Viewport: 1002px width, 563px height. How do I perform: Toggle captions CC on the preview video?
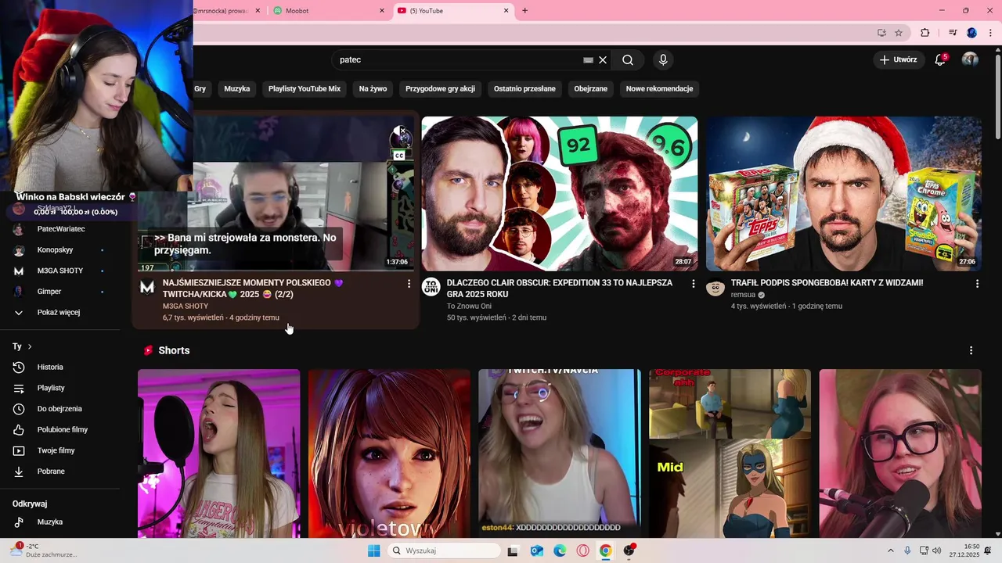pos(399,156)
